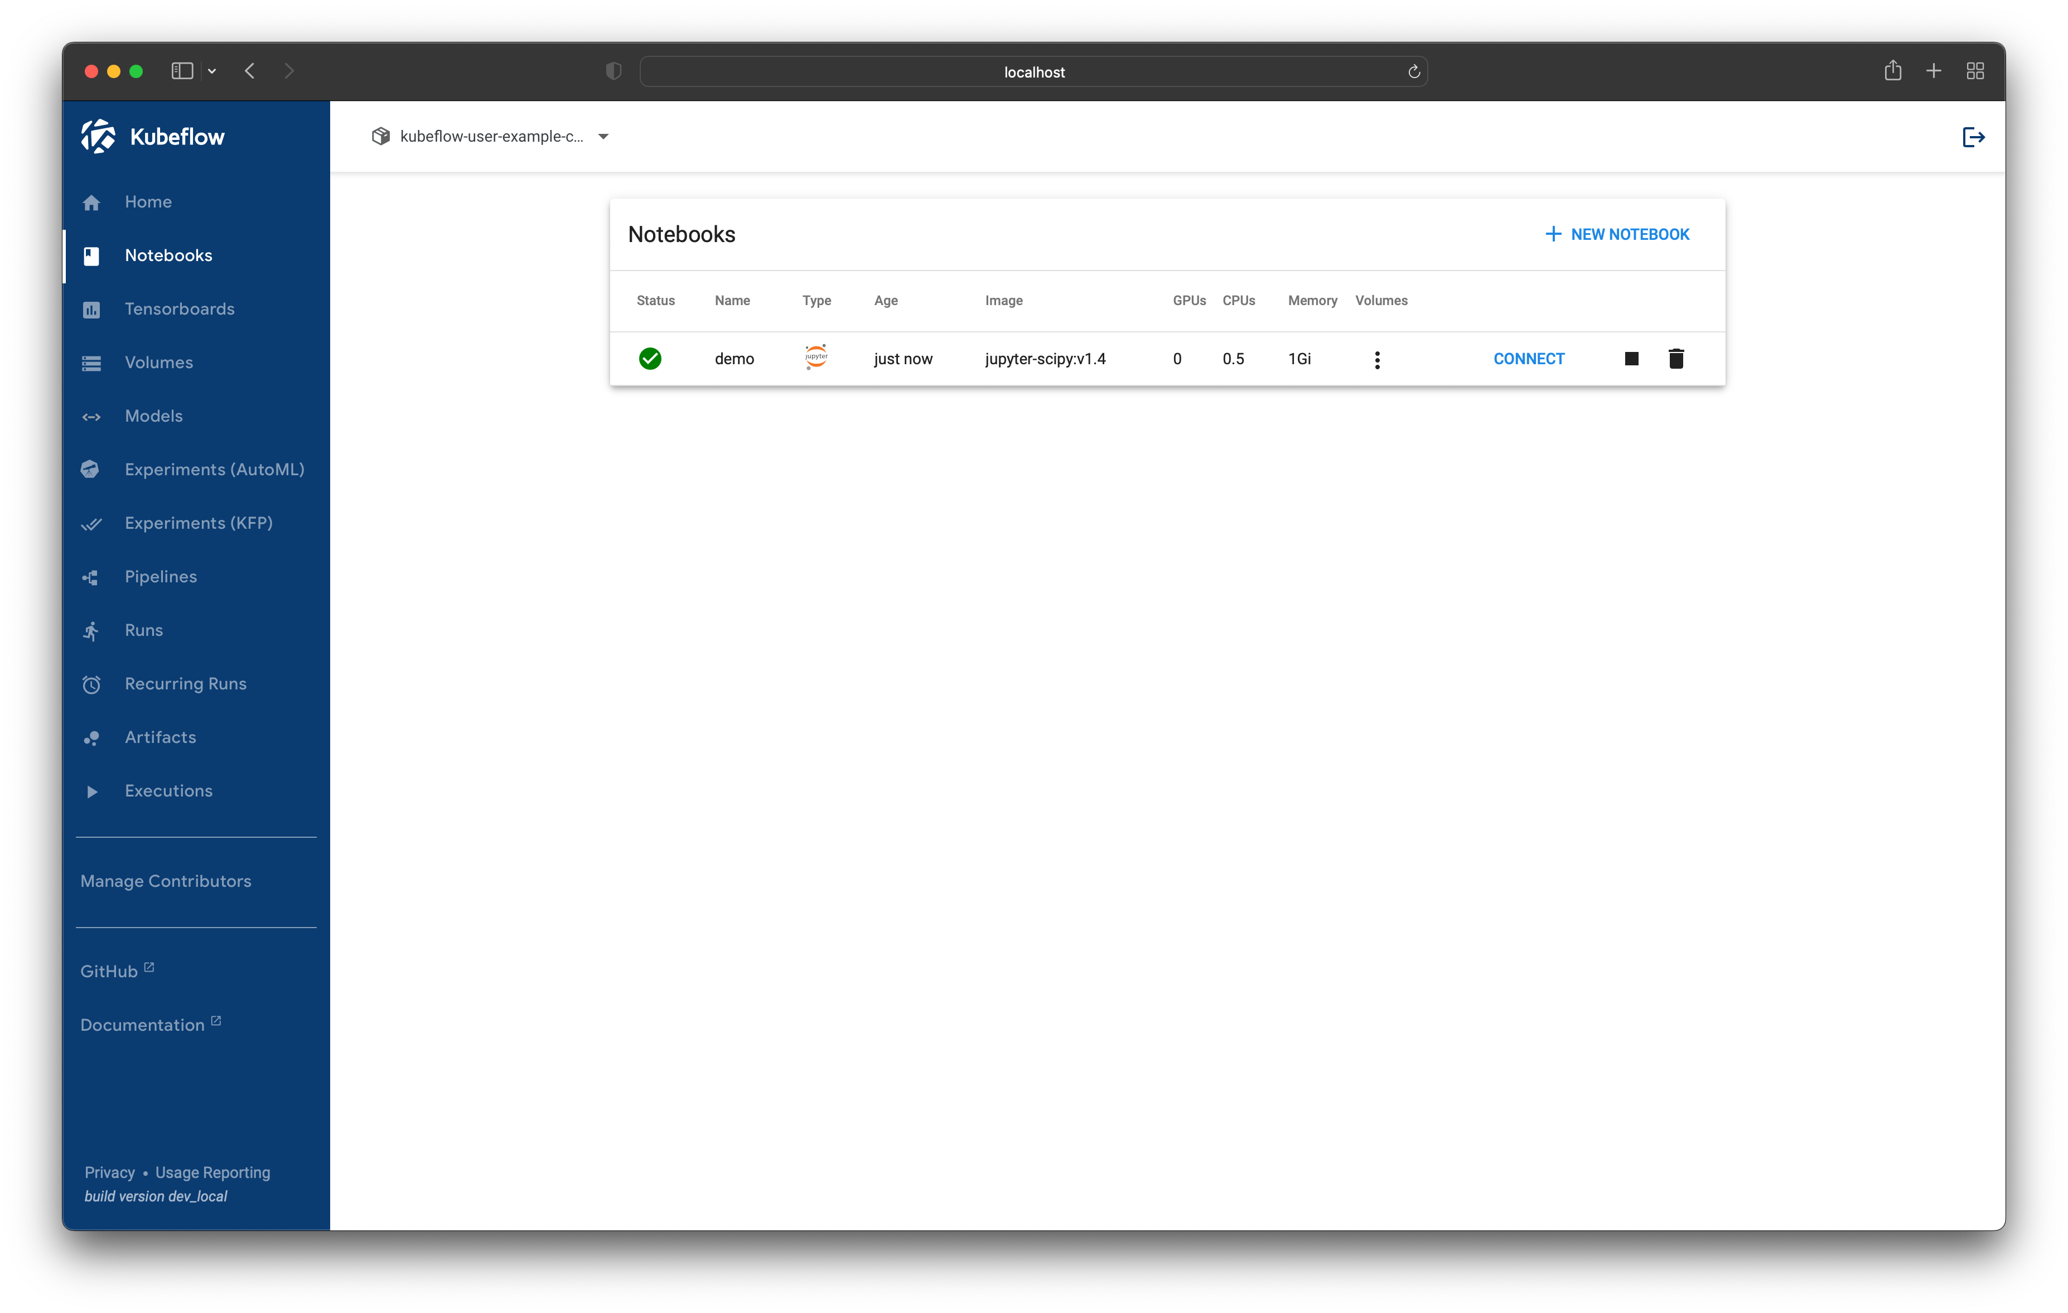Open the three-dot Volumes menu for demo

1378,359
